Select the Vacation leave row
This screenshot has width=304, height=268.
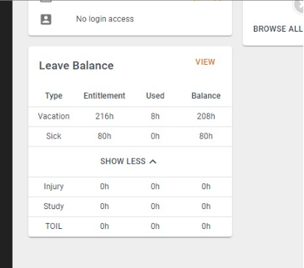click(x=130, y=116)
